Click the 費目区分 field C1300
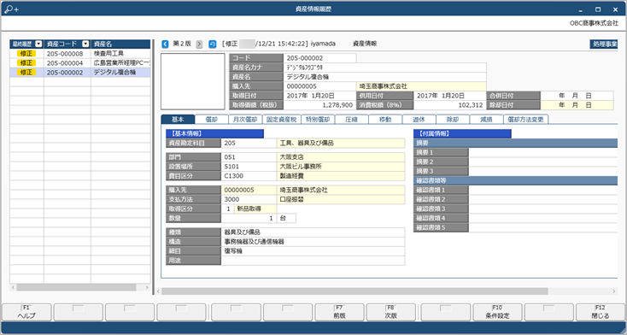This screenshot has height=335, width=627. [x=249, y=176]
